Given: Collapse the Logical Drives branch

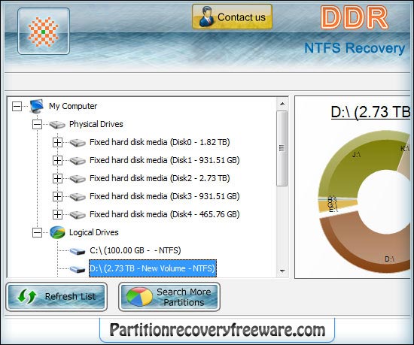Looking at the screenshot, I should point(37,232).
